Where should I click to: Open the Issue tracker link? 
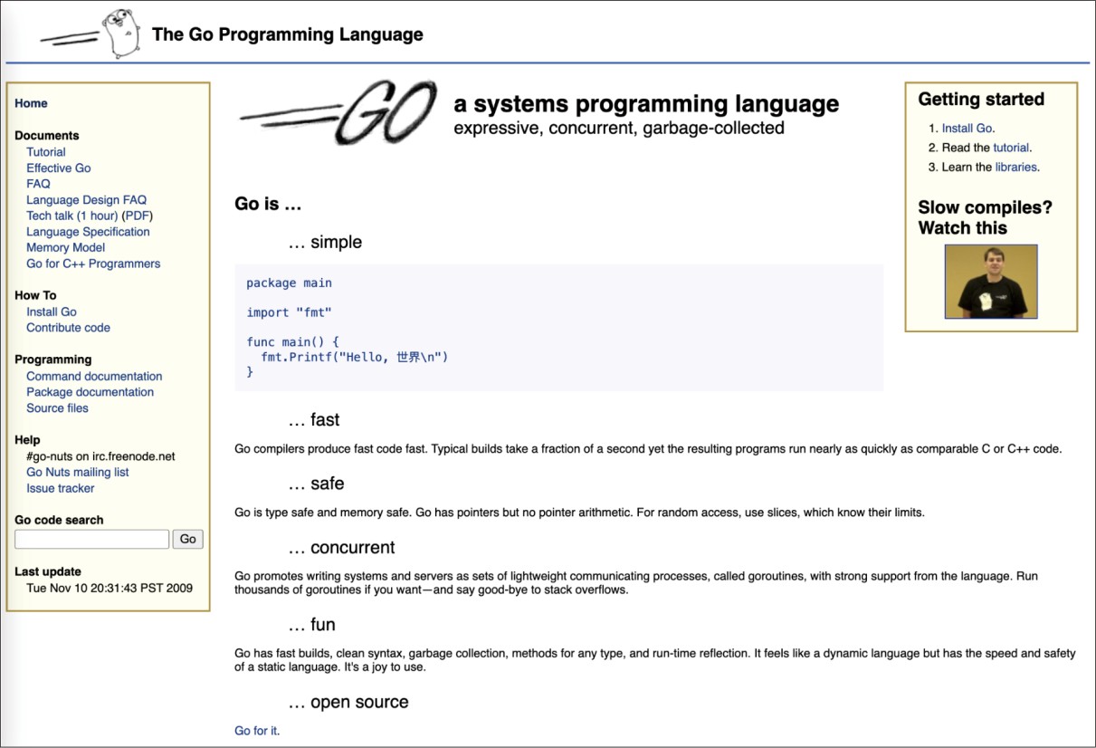coord(60,488)
